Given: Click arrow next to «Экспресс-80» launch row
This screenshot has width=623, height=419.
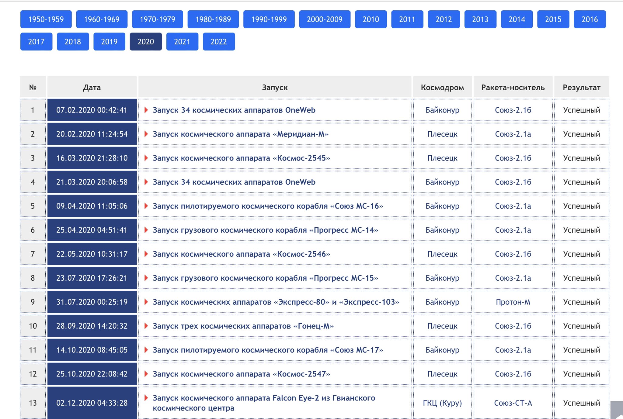Looking at the screenshot, I should point(146,302).
